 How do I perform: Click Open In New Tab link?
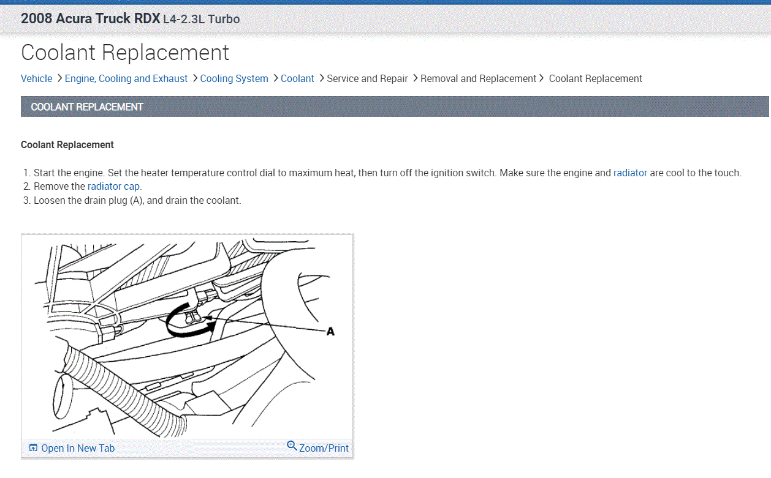pos(78,448)
